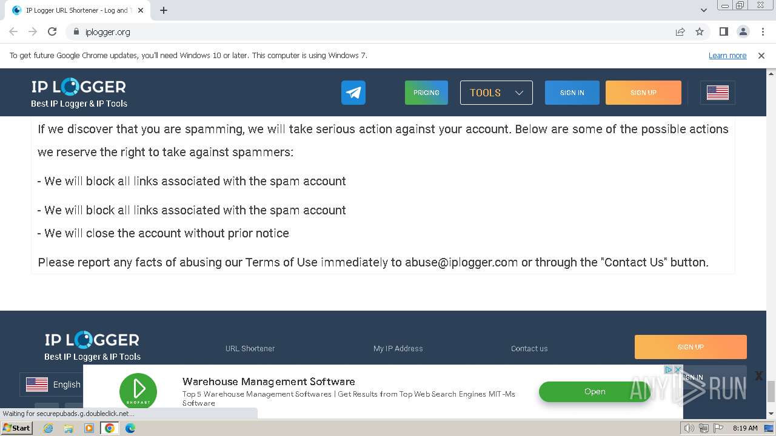Click the ad's green Open button
Viewport: 776px width, 436px height.
[x=595, y=392]
